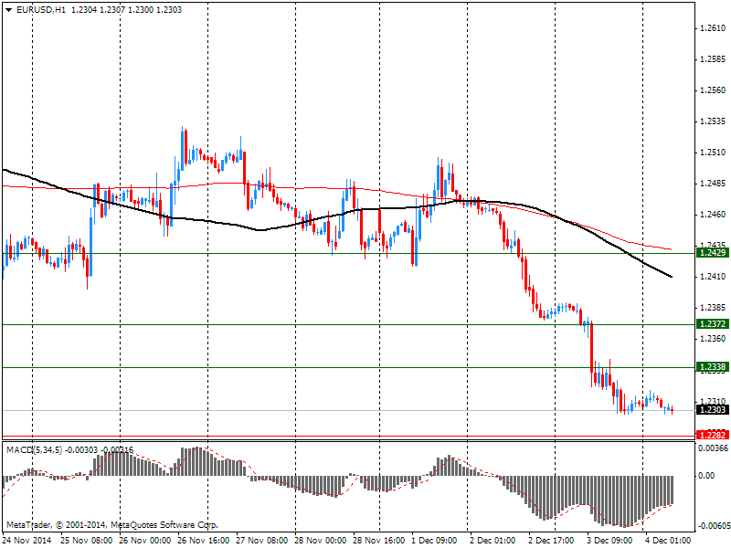This screenshot has width=731, height=548.
Task: Click the 1.2535 value on price axis
Action: coord(713,121)
